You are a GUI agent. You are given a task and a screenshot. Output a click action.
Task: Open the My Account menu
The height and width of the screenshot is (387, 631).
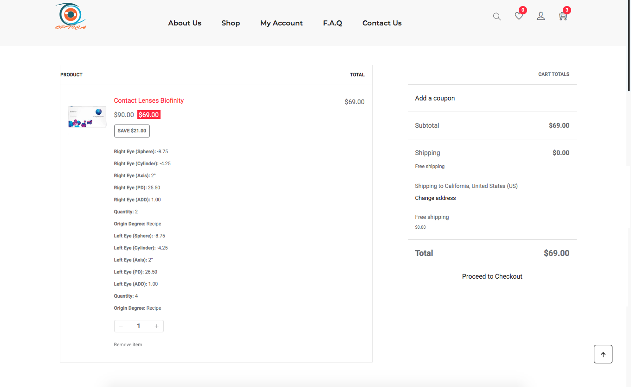coord(281,23)
